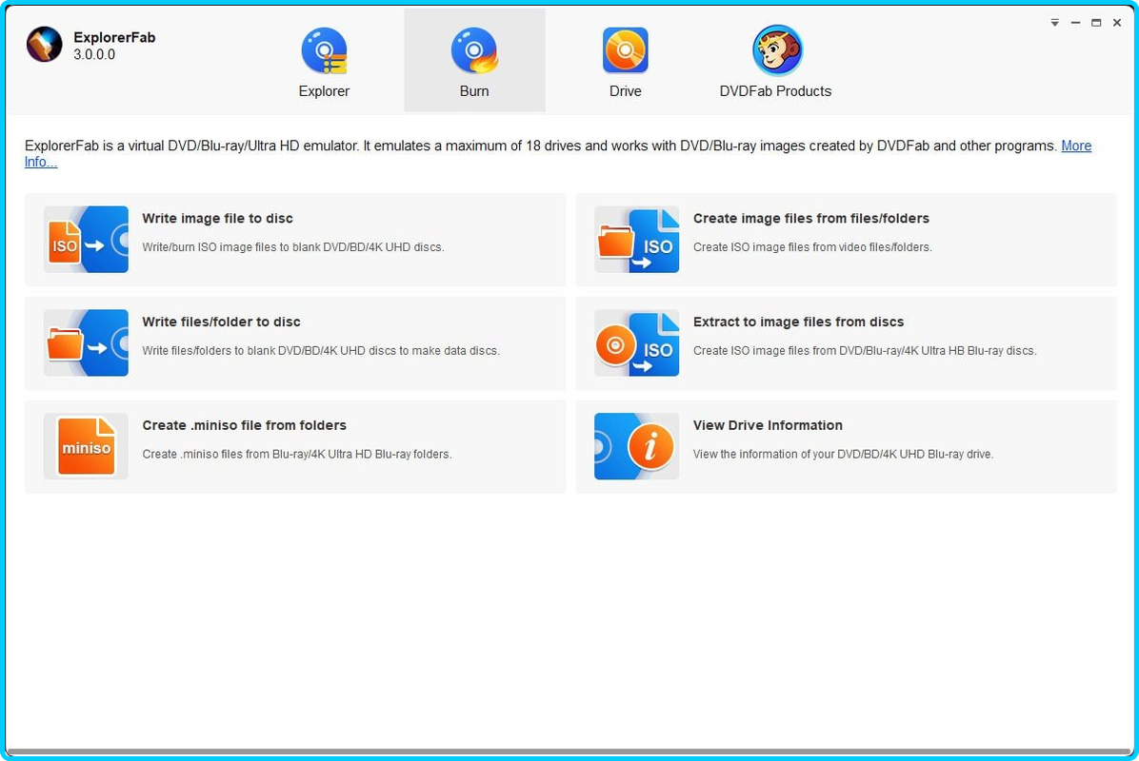Choose 'Create .miniso file from folders' title
Viewport: 1139px width, 761px height.
[244, 426]
